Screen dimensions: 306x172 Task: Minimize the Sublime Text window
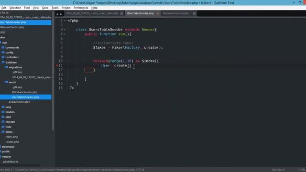pos(294,2)
